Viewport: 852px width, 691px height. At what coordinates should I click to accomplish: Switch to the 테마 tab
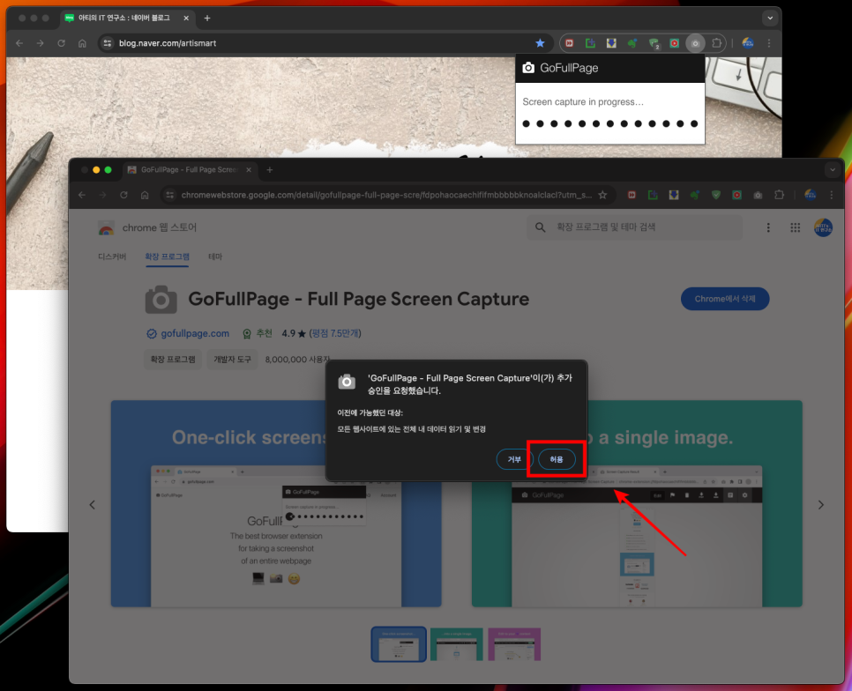215,256
